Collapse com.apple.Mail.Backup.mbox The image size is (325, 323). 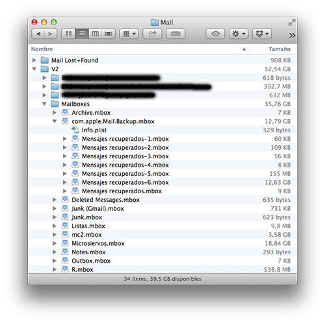55,121
